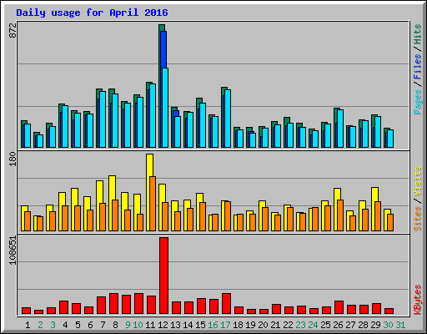This screenshot has width=427, height=334.
Task: Click day label '22' on the x-axis
Action: tap(288, 325)
